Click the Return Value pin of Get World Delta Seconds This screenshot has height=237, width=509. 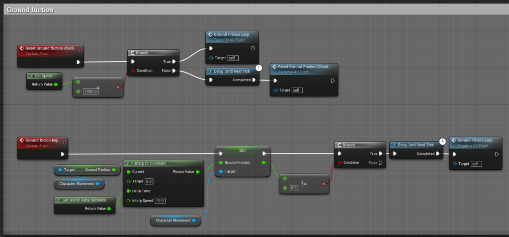[x=110, y=209]
